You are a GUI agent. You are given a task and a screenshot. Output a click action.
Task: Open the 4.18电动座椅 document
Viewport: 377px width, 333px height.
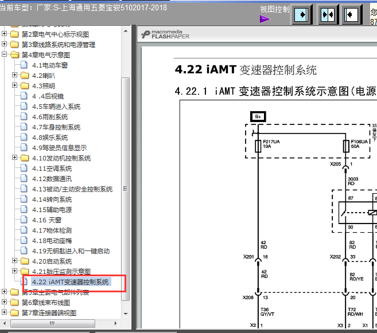coord(52,241)
